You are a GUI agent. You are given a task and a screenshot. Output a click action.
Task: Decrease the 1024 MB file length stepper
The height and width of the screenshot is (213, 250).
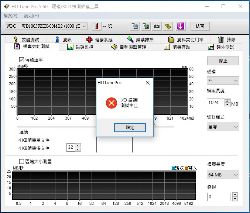pyautogui.click(x=227, y=104)
